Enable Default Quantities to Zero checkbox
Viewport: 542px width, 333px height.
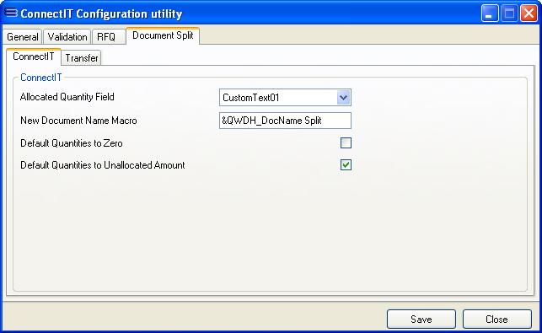pos(346,142)
